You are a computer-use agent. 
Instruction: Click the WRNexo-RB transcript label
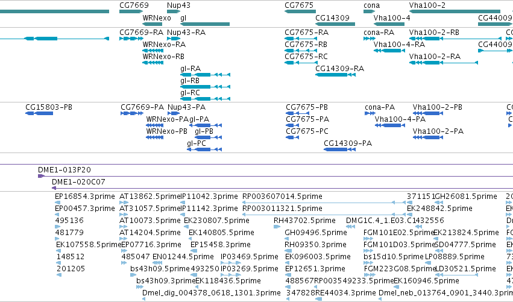(163, 57)
